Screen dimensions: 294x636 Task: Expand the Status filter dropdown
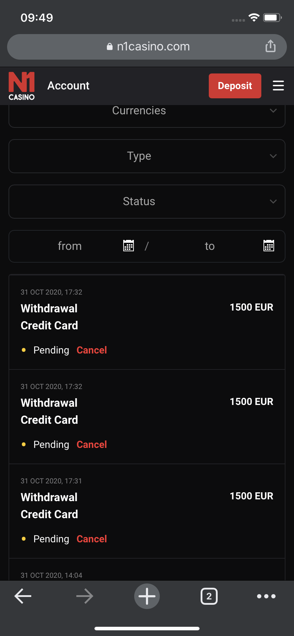click(147, 202)
